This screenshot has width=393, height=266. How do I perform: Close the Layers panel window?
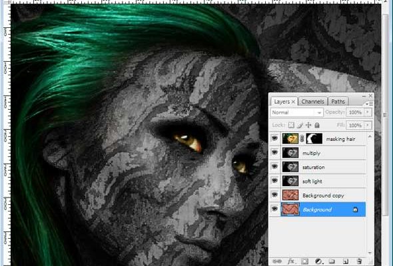click(370, 96)
